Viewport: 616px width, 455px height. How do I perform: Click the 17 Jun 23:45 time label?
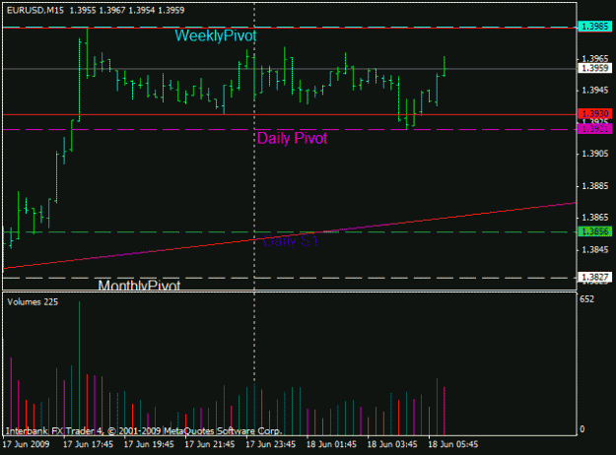tap(271, 444)
